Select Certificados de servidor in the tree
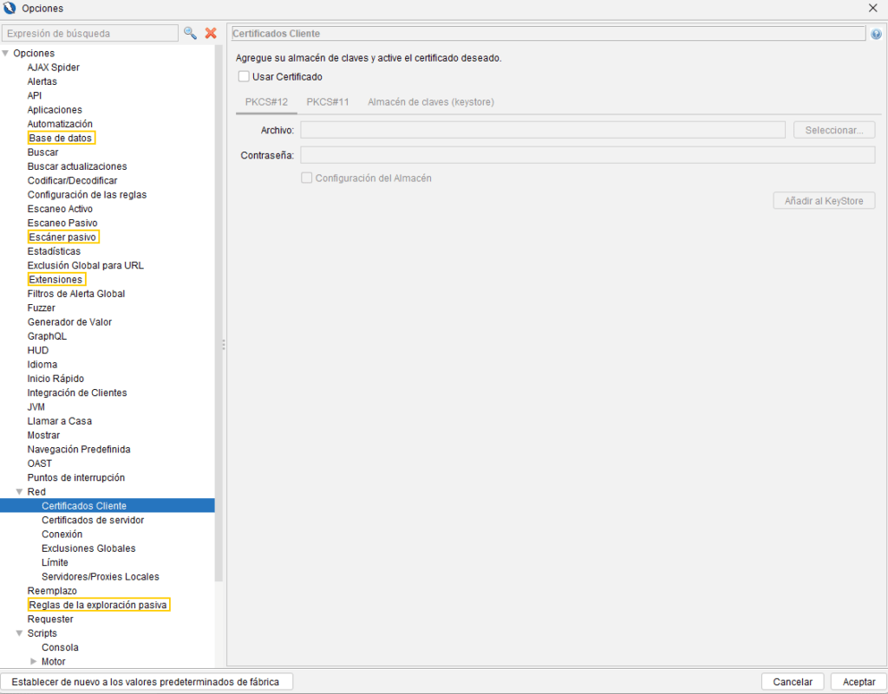This screenshot has width=888, height=694. (93, 520)
